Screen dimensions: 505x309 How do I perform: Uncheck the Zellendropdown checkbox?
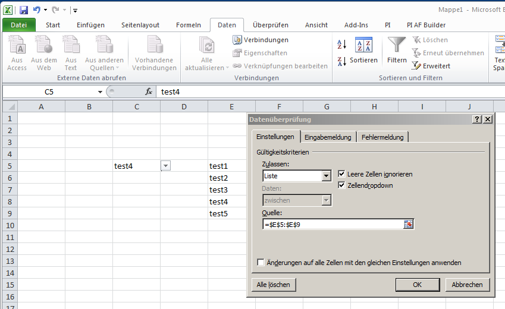(x=341, y=185)
